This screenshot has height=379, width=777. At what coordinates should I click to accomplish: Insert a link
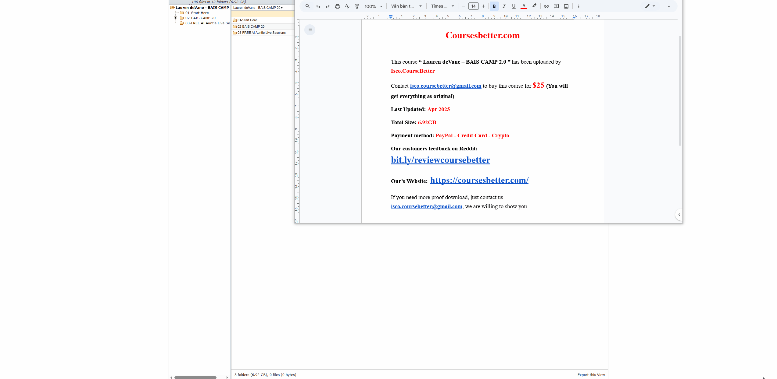(x=546, y=6)
